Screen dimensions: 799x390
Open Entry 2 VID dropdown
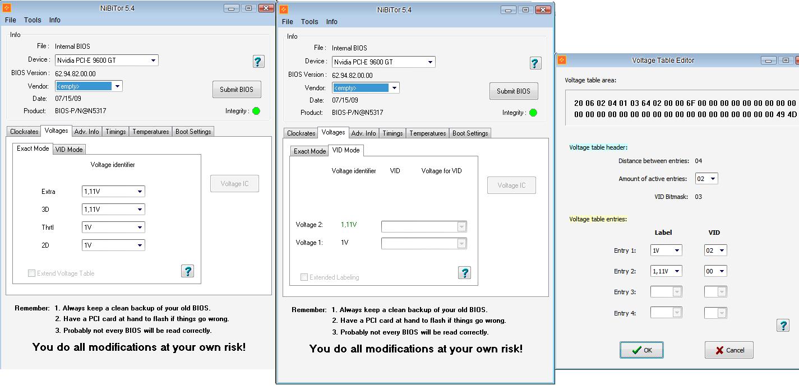715,271
